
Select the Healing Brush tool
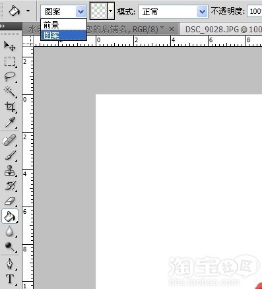[x=10, y=140]
